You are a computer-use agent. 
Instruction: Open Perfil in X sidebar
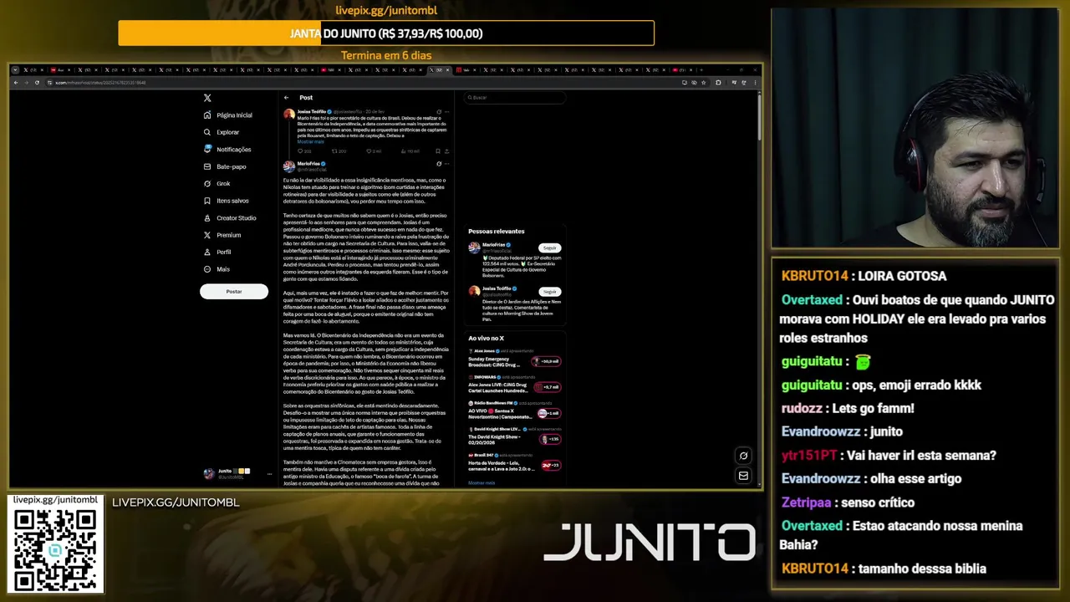pyautogui.click(x=217, y=253)
